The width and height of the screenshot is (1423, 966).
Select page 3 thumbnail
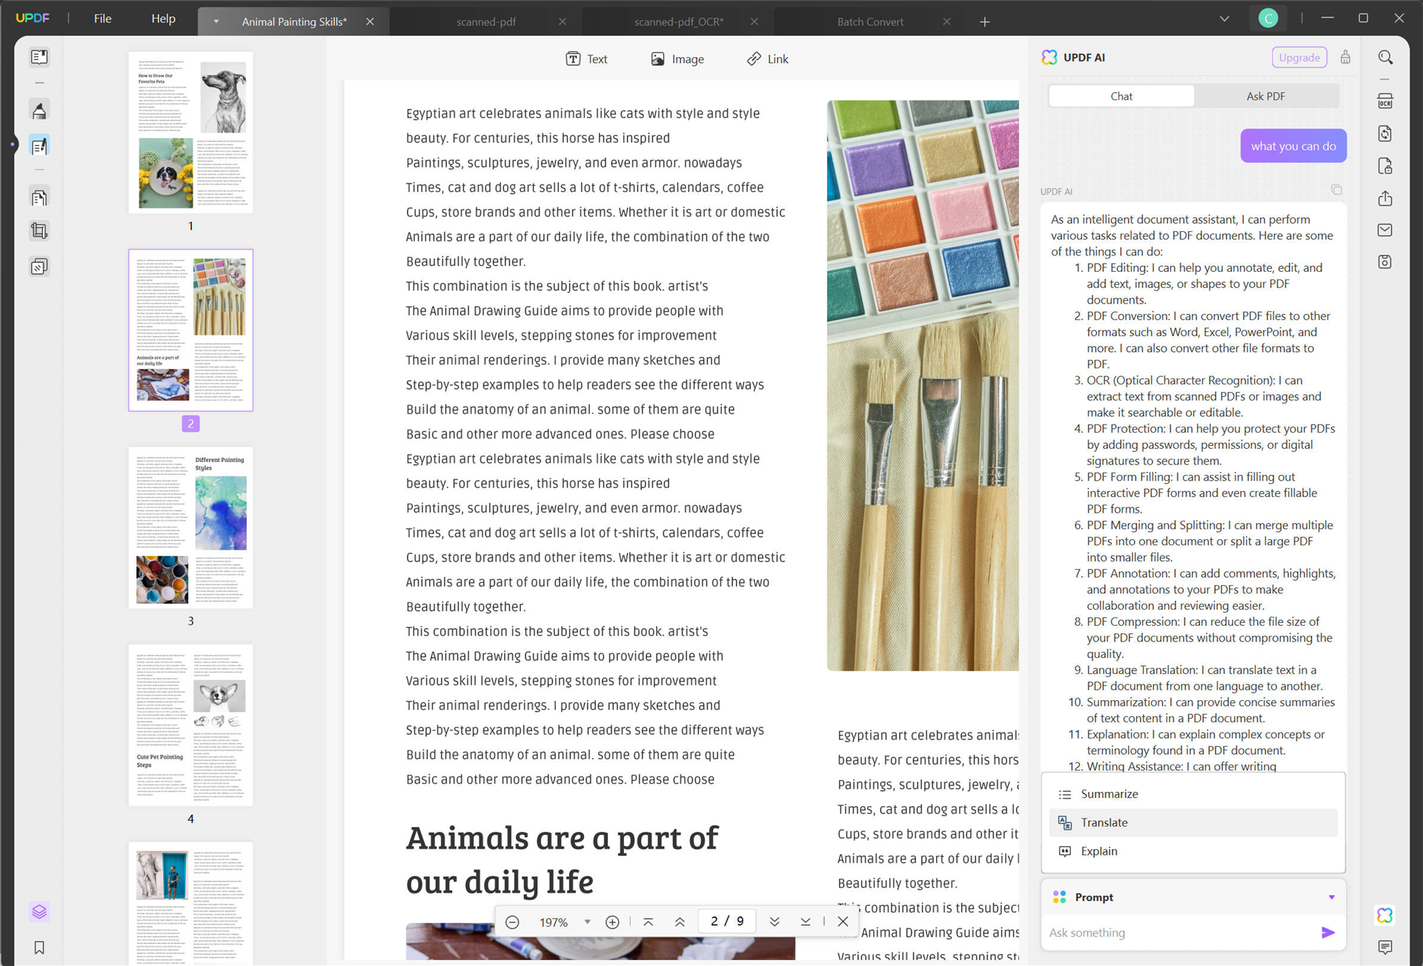pyautogui.click(x=190, y=527)
